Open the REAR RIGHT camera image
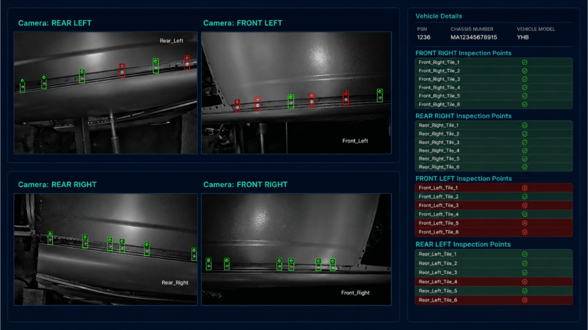The image size is (588, 330). click(106, 249)
